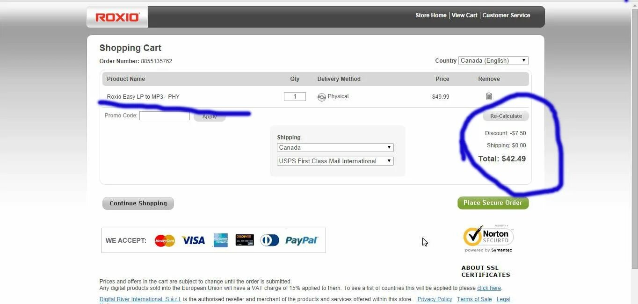Image resolution: width=638 pixels, height=304 pixels.
Task: Open Customer Service in header
Action: coord(506,15)
